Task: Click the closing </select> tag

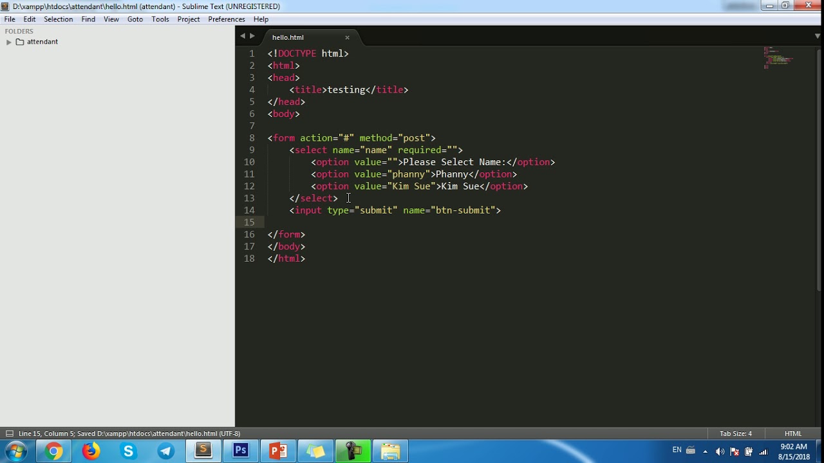Action: [x=314, y=198]
